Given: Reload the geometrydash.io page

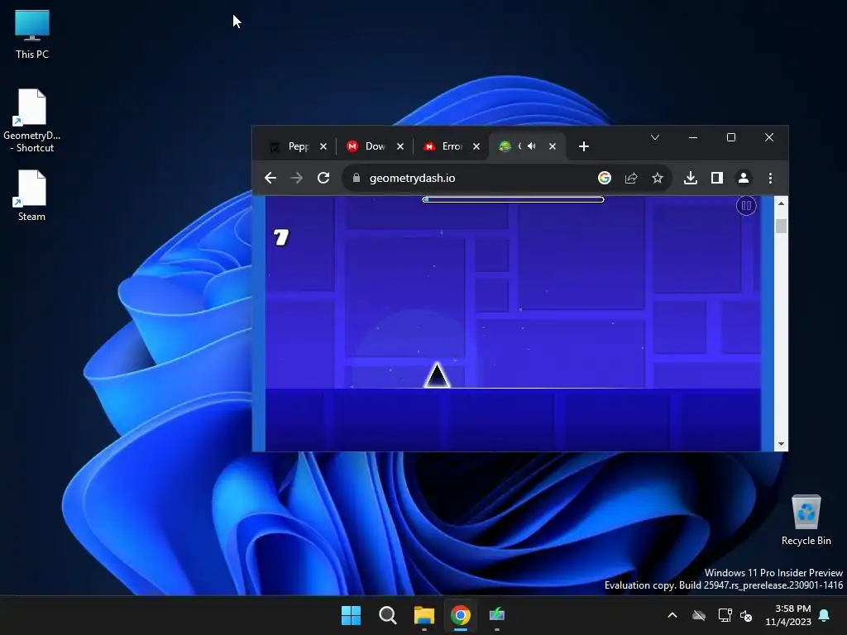Looking at the screenshot, I should pyautogui.click(x=323, y=178).
